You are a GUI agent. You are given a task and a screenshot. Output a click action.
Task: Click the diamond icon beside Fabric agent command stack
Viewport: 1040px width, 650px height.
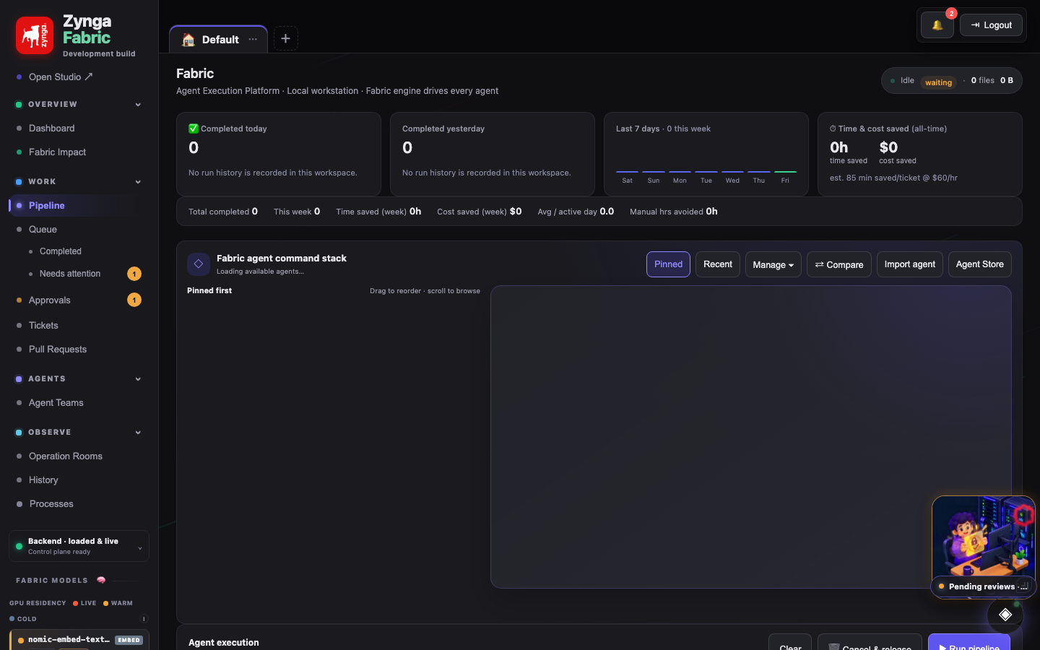pos(199,264)
